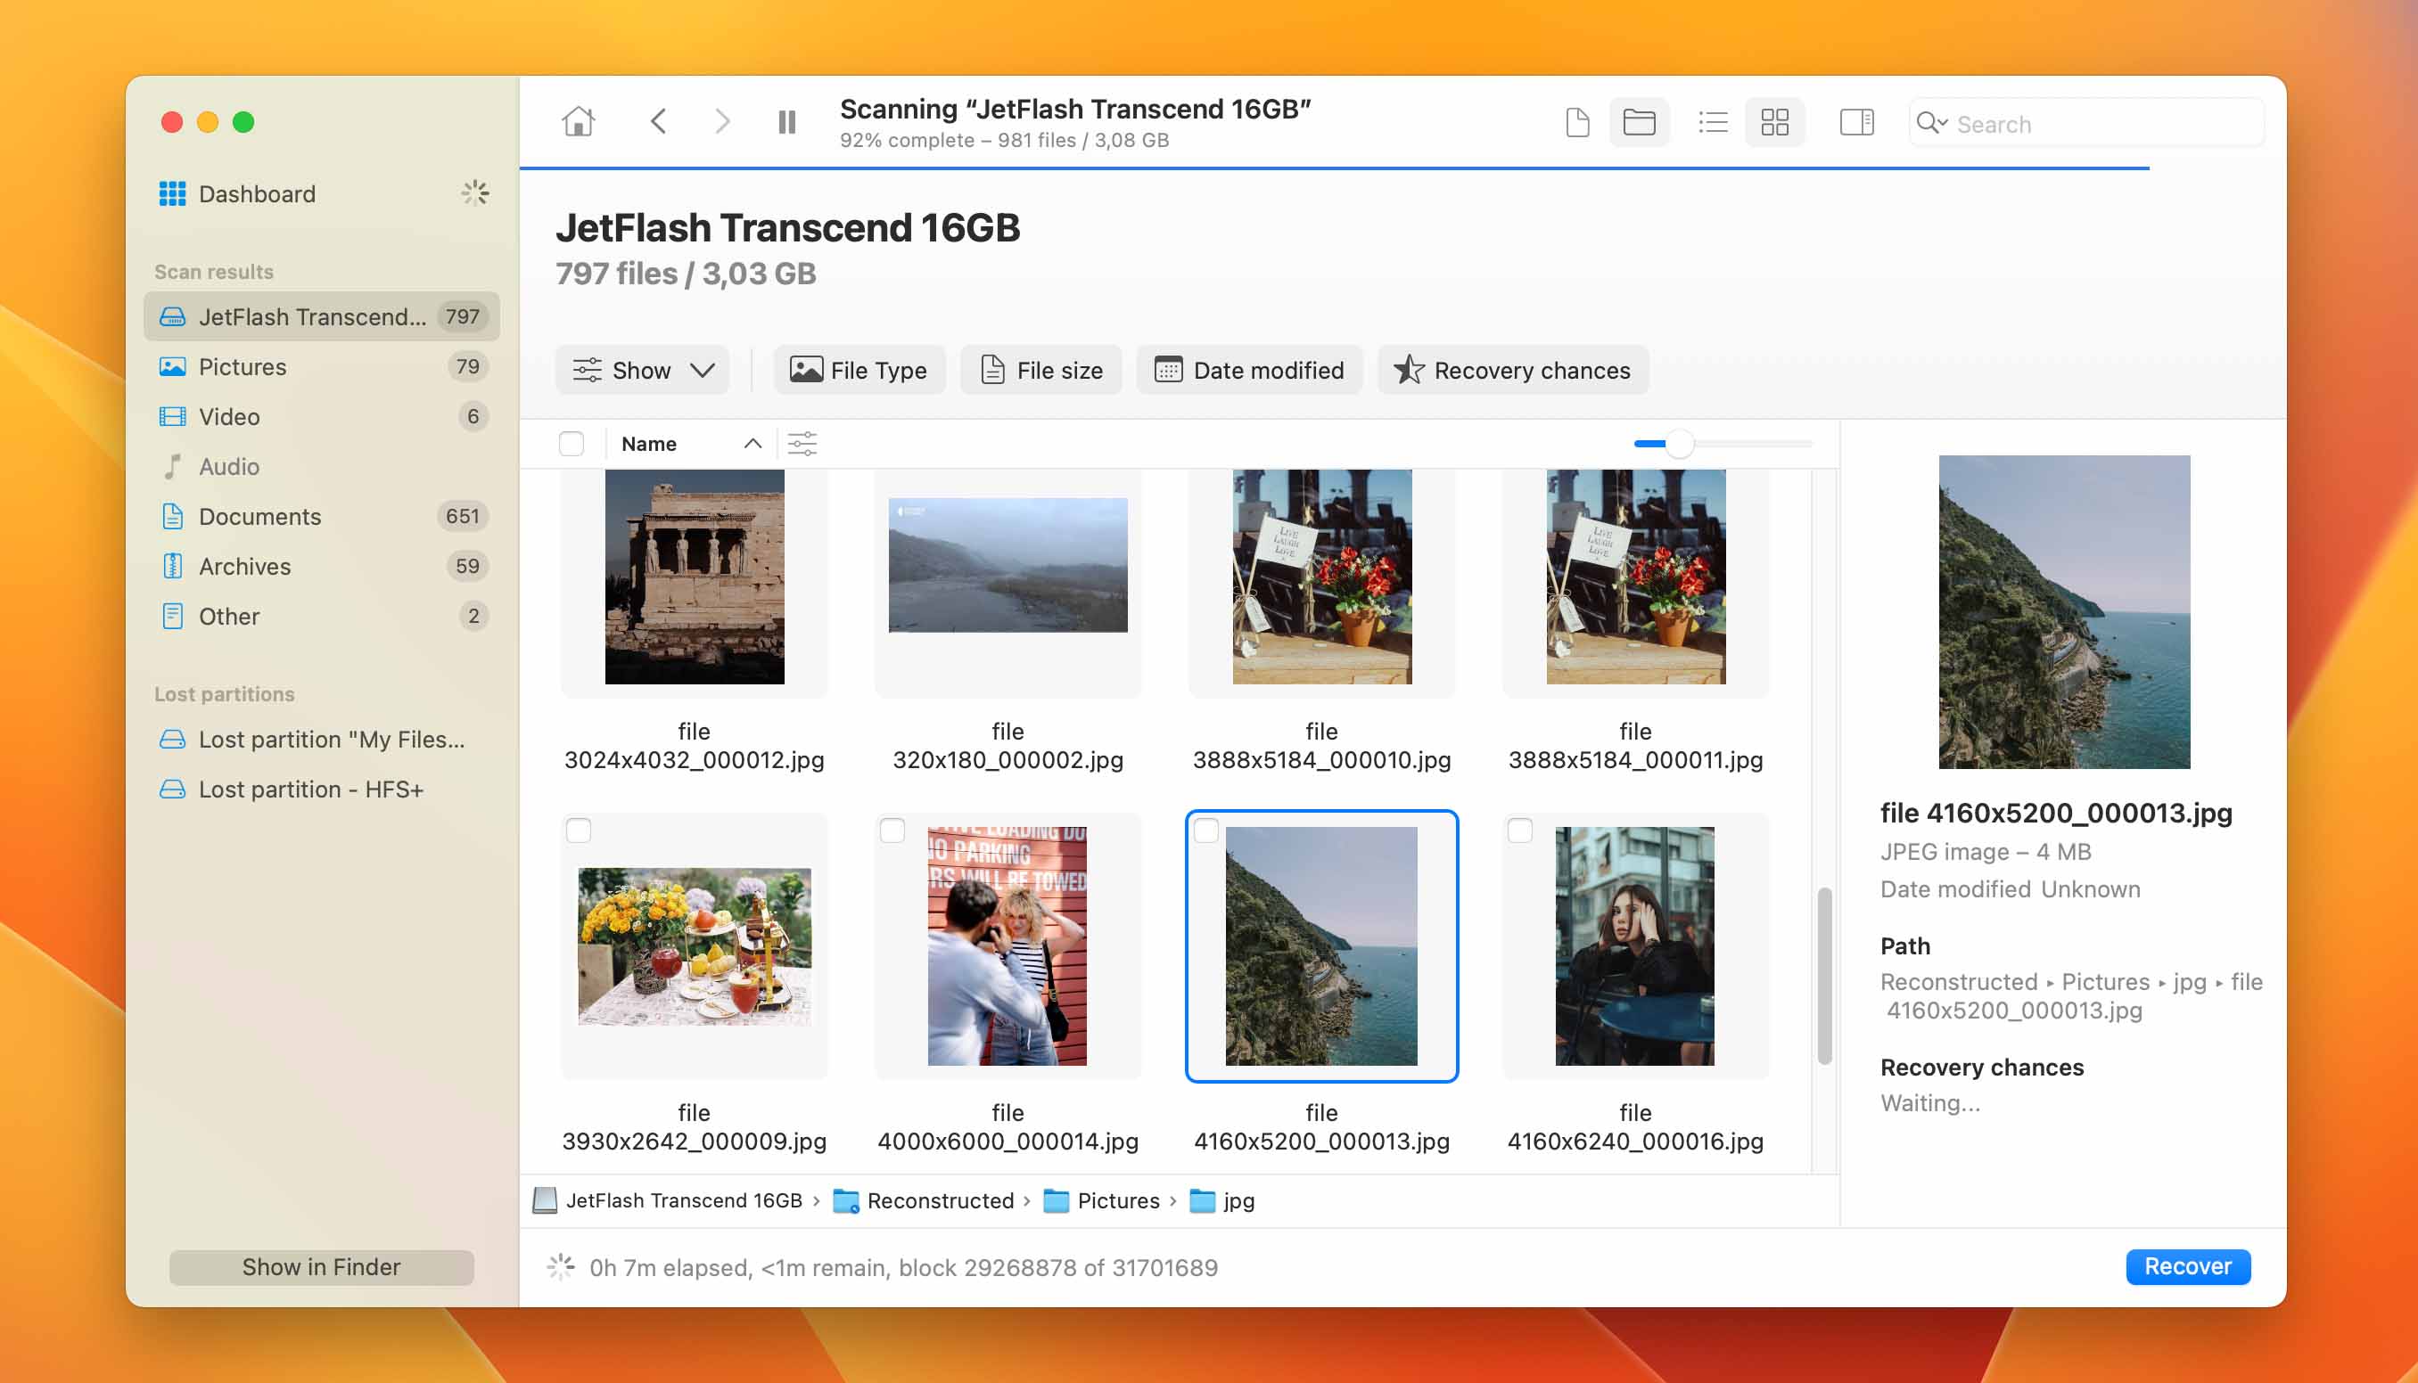This screenshot has height=1383, width=2418.
Task: Pause the scanning process
Action: pyautogui.click(x=786, y=121)
